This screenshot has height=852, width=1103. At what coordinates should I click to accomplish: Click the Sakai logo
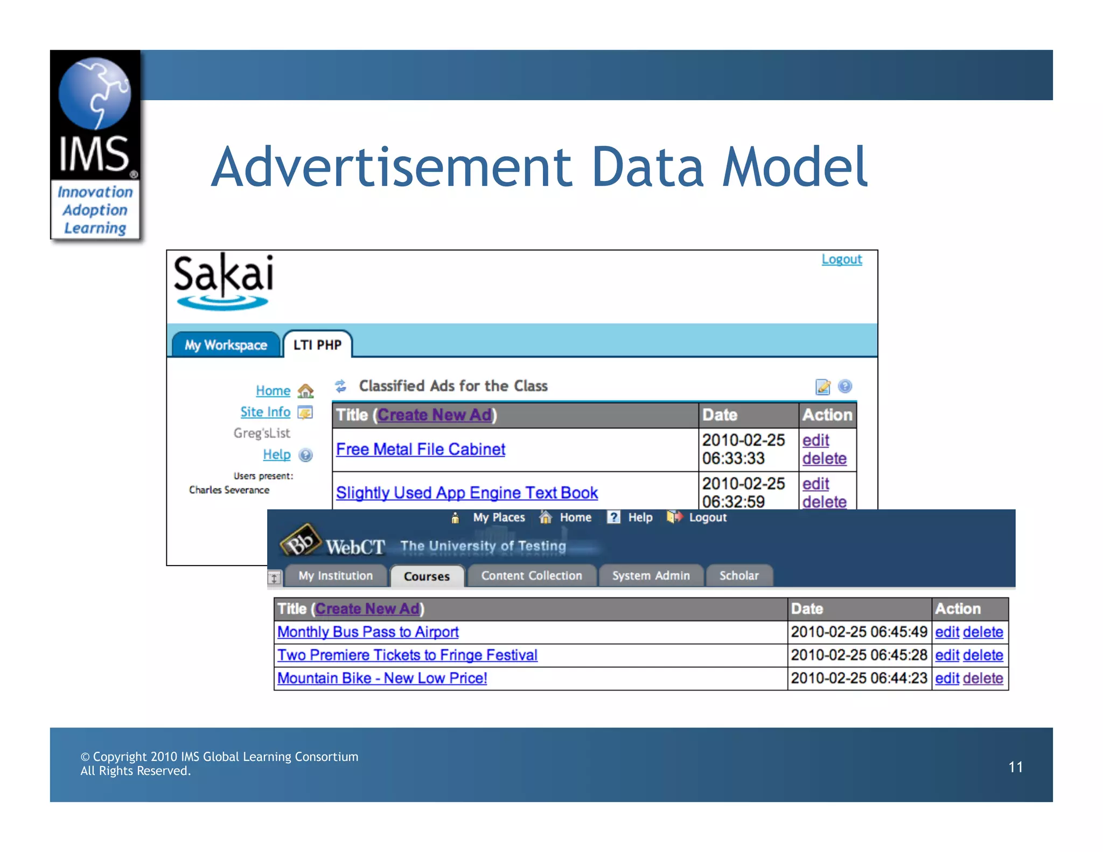pyautogui.click(x=224, y=282)
